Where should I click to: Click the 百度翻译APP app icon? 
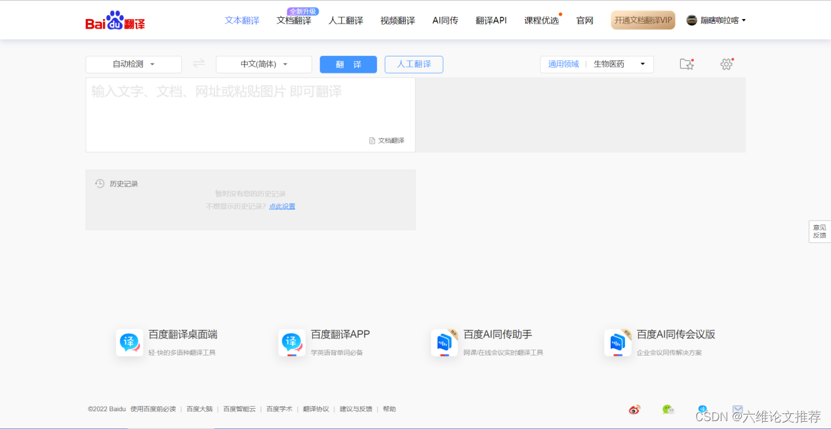[292, 342]
